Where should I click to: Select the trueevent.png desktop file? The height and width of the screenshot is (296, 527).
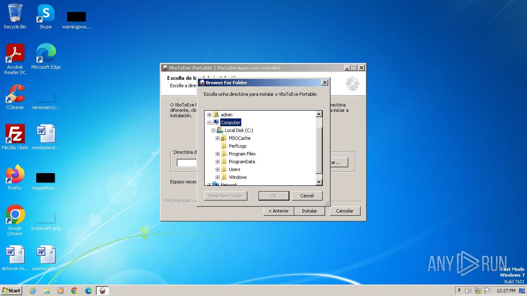click(46, 220)
